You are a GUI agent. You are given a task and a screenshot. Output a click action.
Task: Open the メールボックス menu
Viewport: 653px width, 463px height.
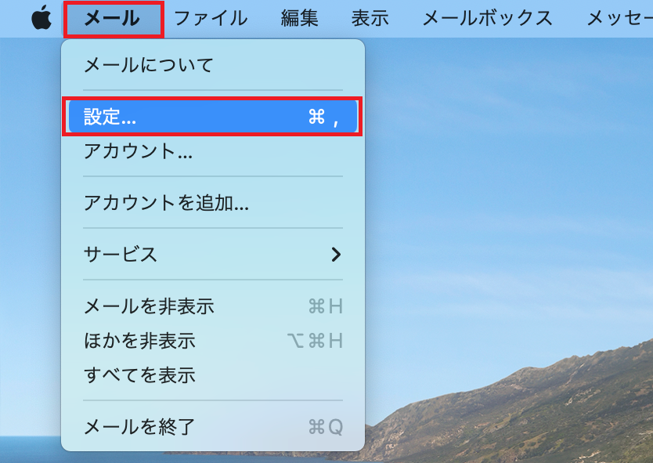(488, 19)
